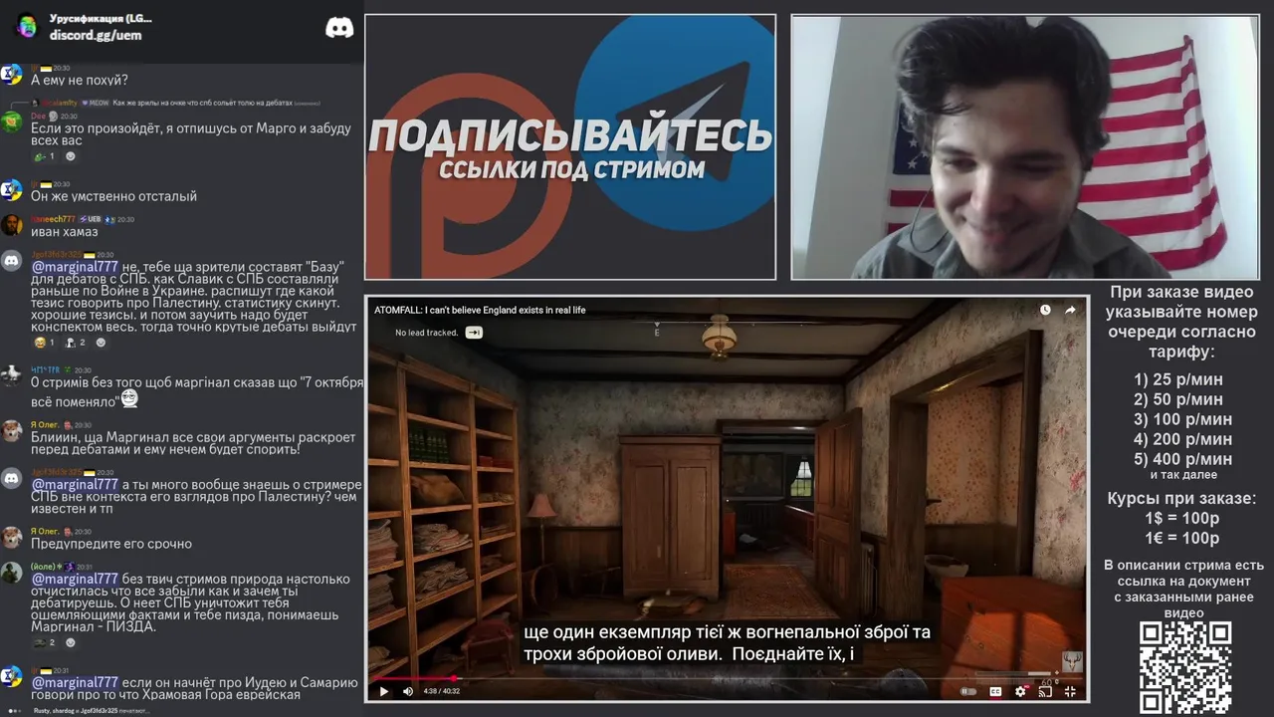Click the message 'иван хамаз'

(64, 232)
